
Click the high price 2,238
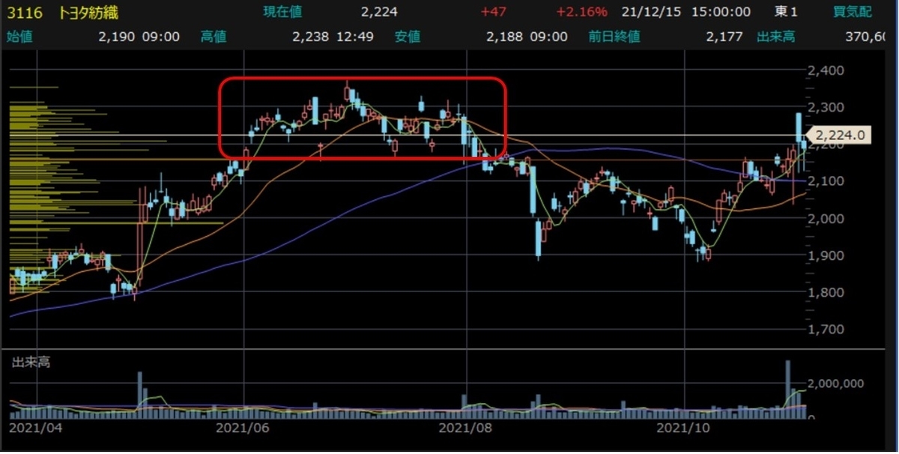309,37
